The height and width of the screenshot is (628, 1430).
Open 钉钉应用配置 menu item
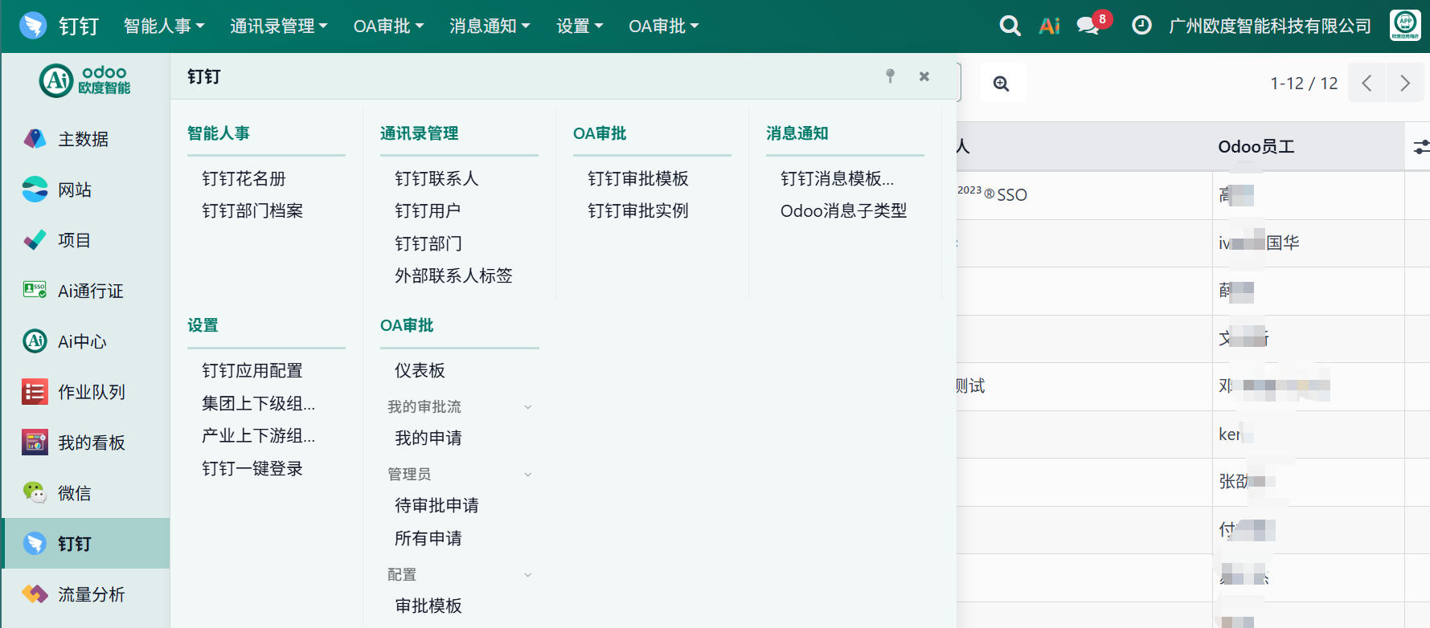(x=252, y=370)
